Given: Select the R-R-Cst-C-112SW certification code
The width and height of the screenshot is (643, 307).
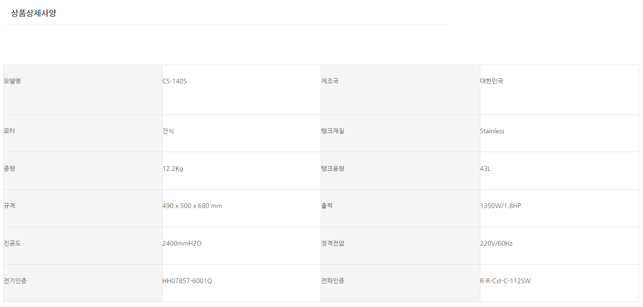Looking at the screenshot, I should 505,281.
